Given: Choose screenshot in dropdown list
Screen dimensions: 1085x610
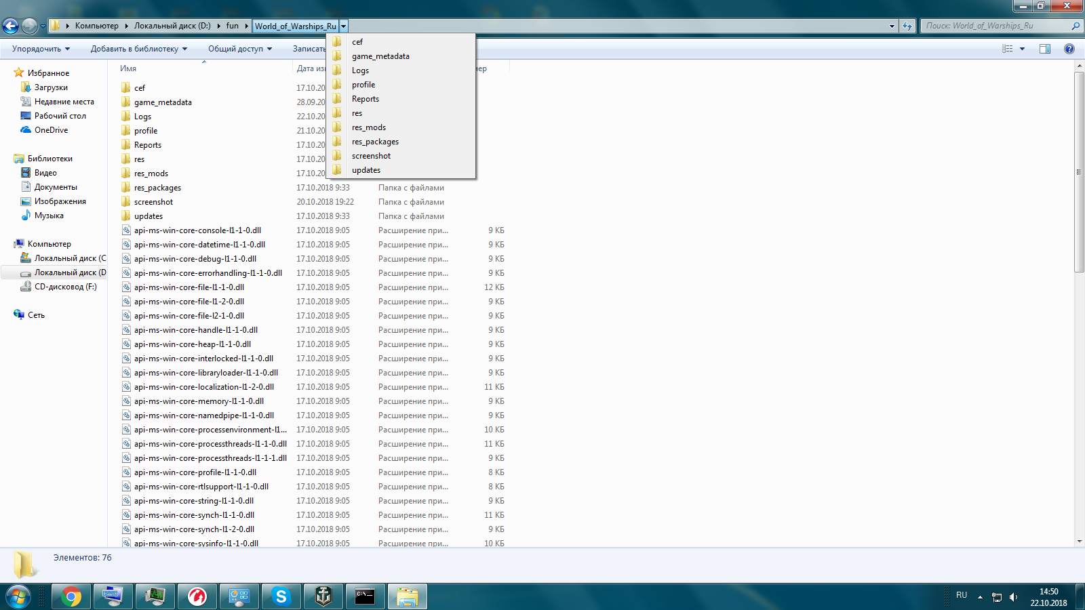Looking at the screenshot, I should coord(401,156).
